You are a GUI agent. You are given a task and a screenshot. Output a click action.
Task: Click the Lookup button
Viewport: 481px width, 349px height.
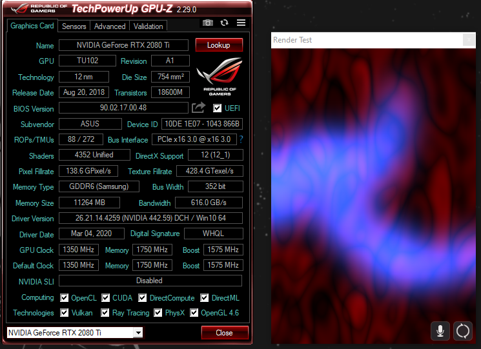[219, 45]
